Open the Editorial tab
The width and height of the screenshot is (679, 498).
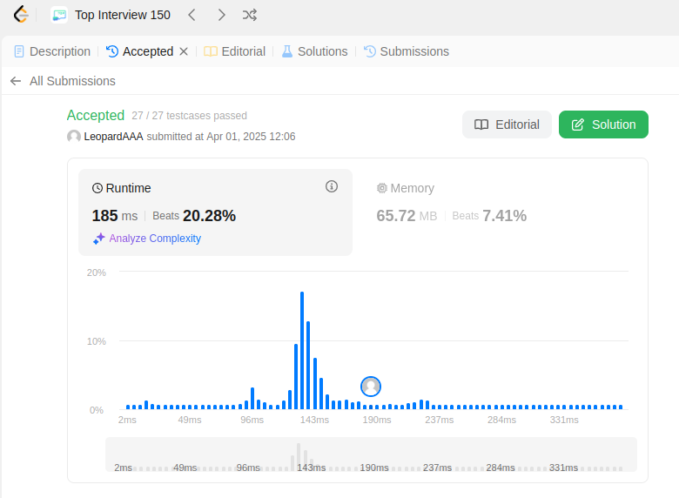pos(234,51)
